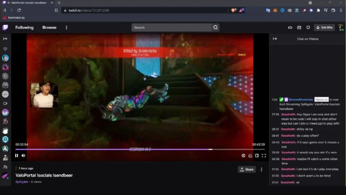Toggle fullscreen for the video
The image size is (346, 195).
point(264,156)
